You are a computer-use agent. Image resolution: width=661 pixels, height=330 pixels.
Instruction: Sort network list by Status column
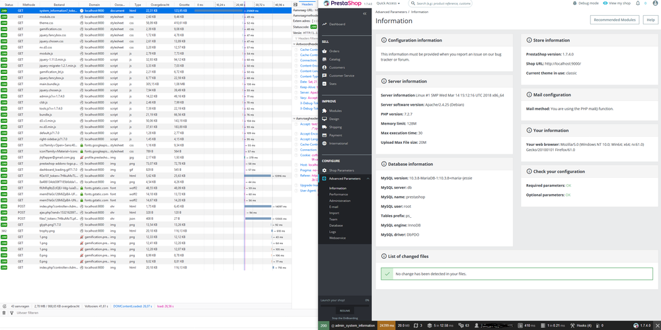[9, 4]
